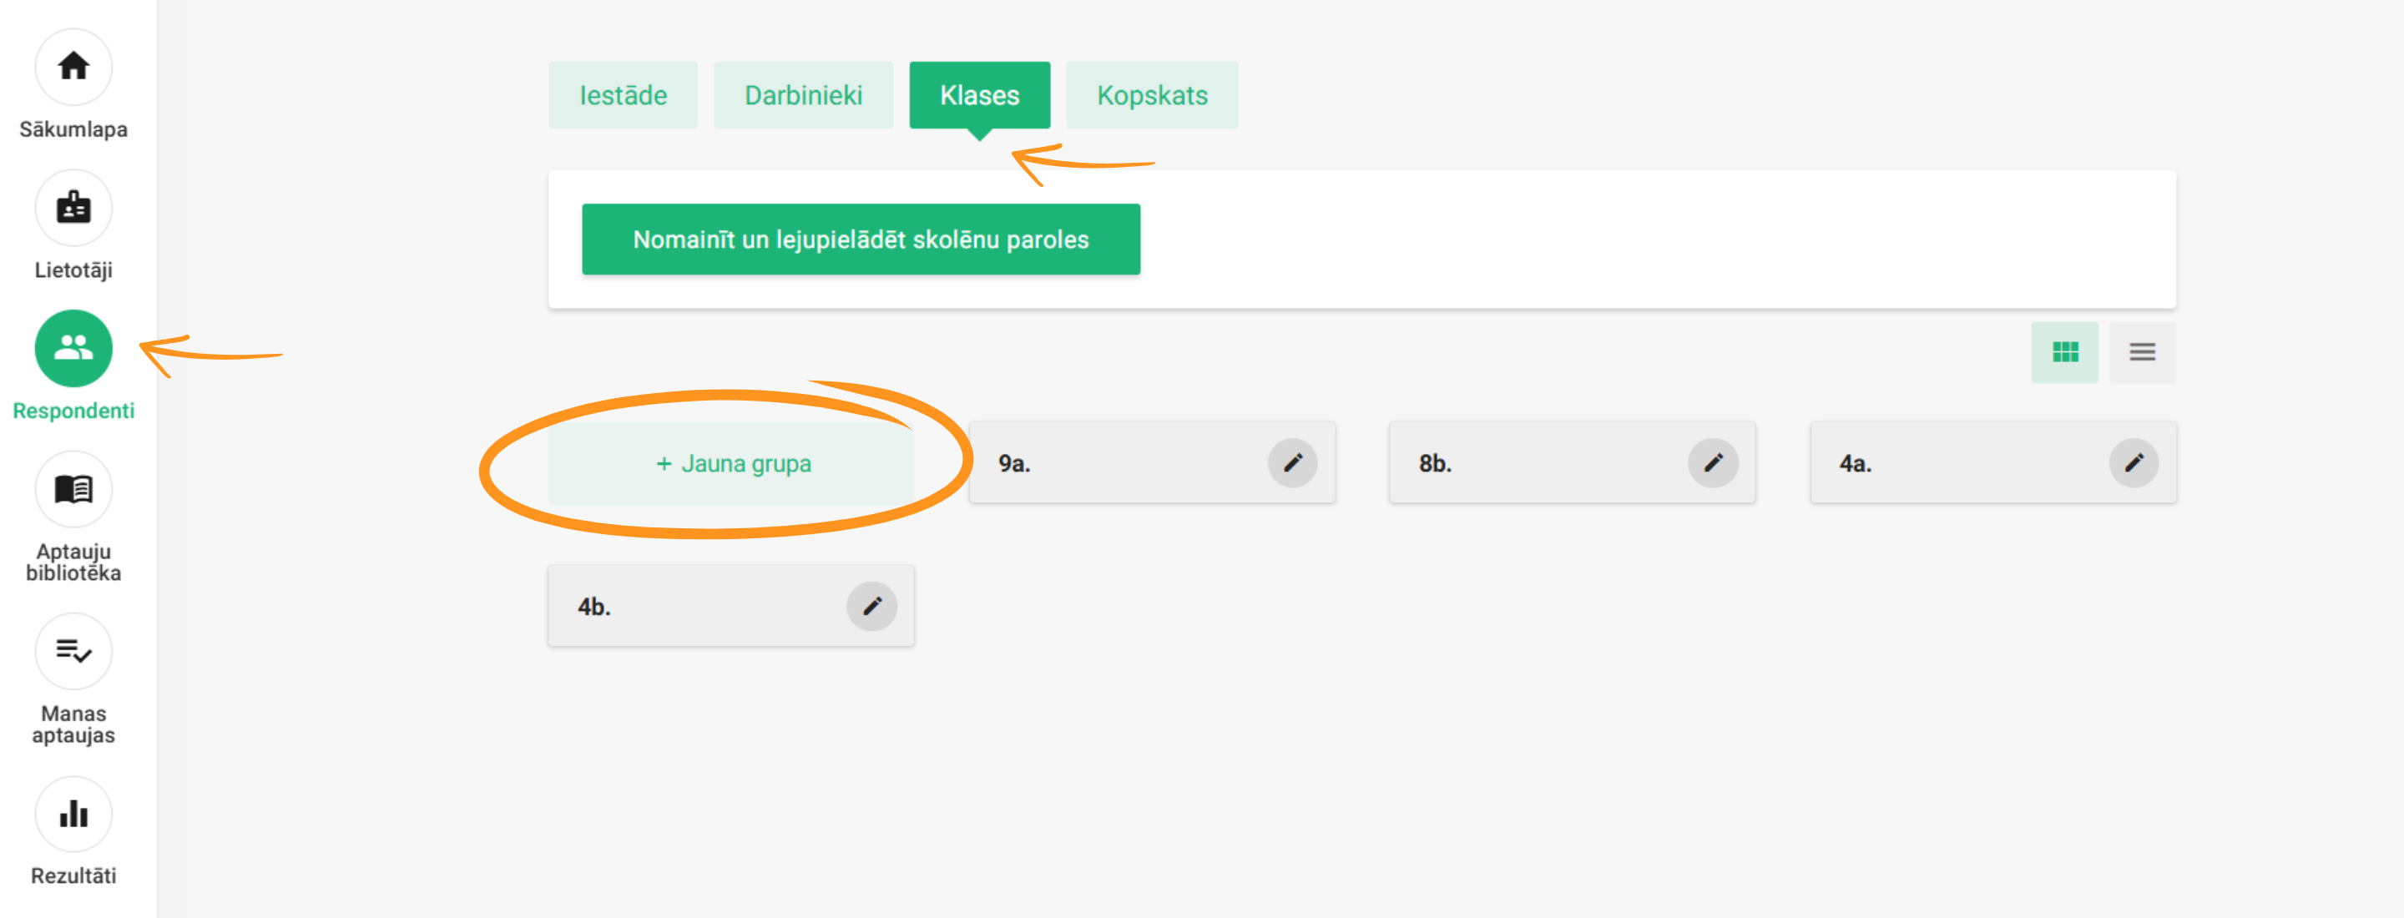
Task: Click Nomainīt un lejupielādēt skolēnu paroles
Action: pos(861,240)
